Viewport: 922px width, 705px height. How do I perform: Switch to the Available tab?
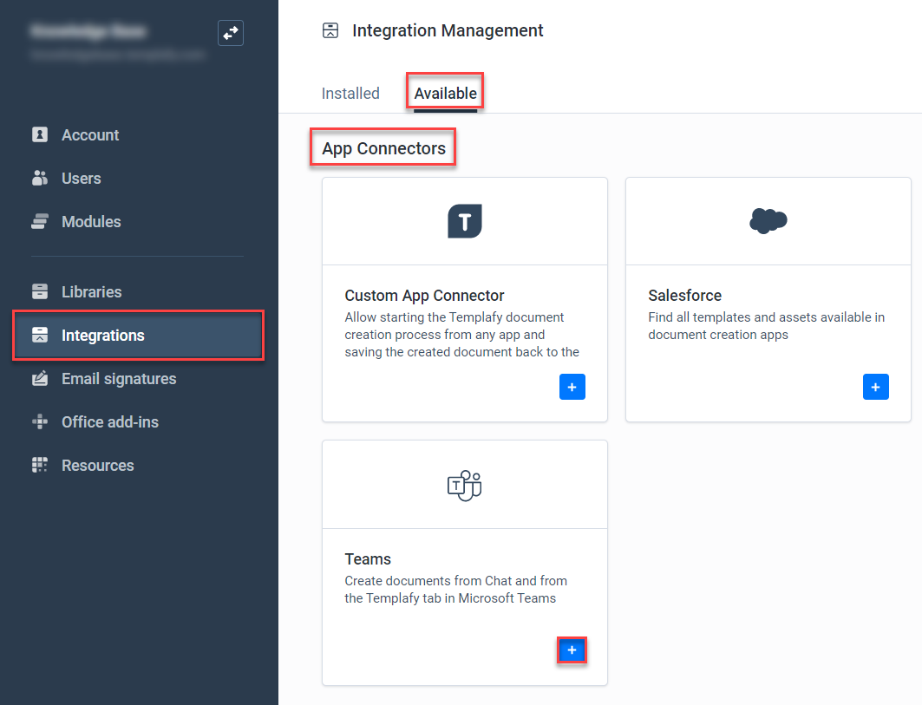click(445, 94)
